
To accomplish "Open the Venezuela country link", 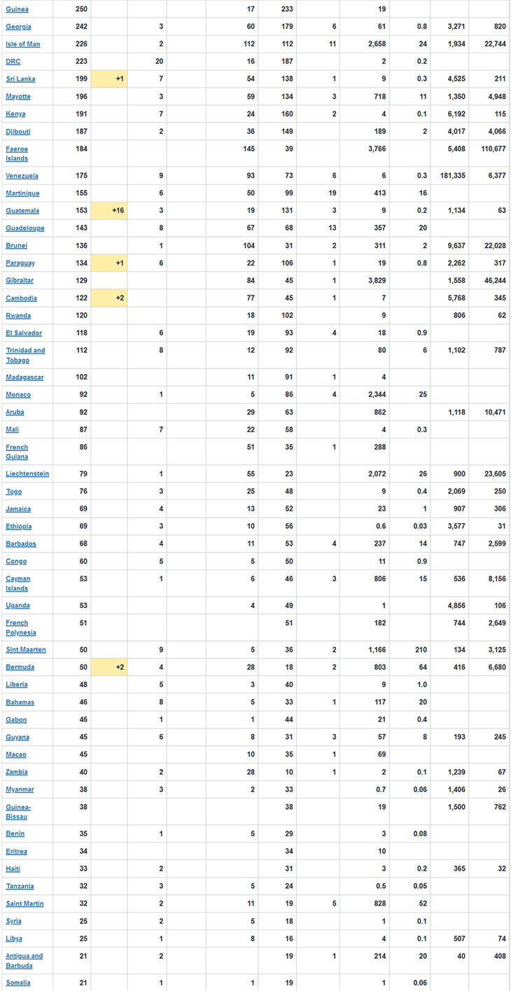I will (x=22, y=176).
